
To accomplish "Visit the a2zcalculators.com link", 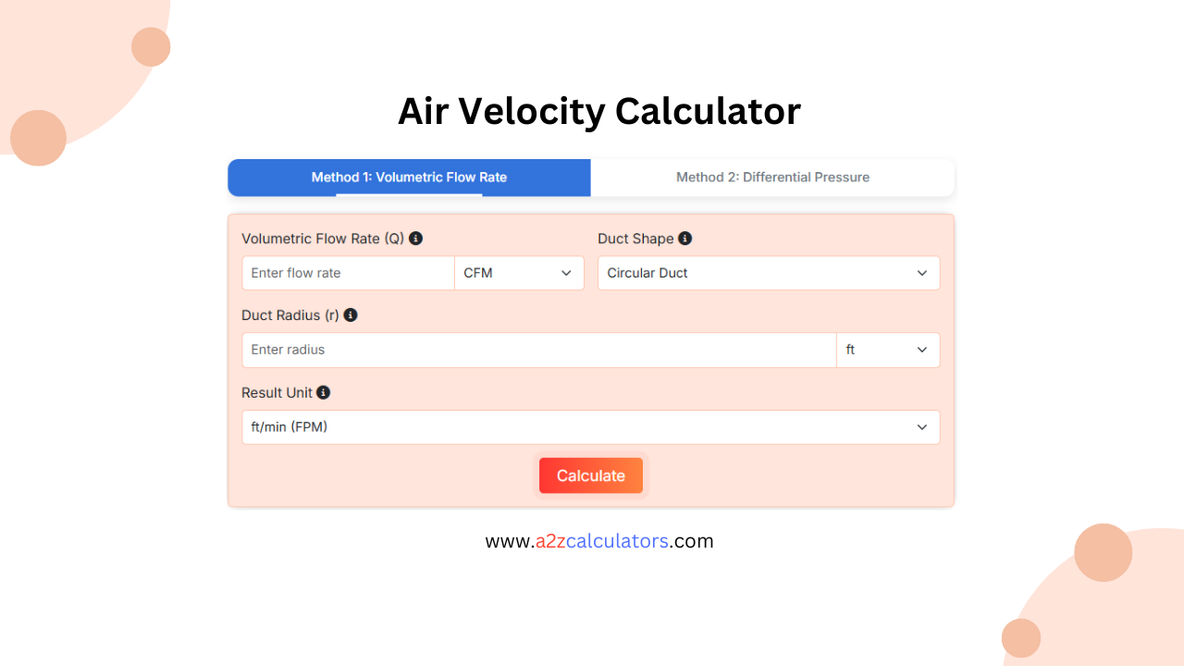I will 599,540.
